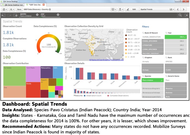Open the storytelling snapshot menu
The height and width of the screenshot is (135, 190).
point(114,9)
